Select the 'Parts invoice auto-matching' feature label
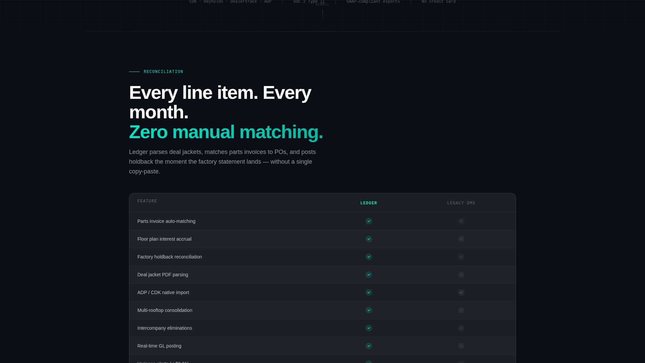645x363 pixels. pos(166,221)
